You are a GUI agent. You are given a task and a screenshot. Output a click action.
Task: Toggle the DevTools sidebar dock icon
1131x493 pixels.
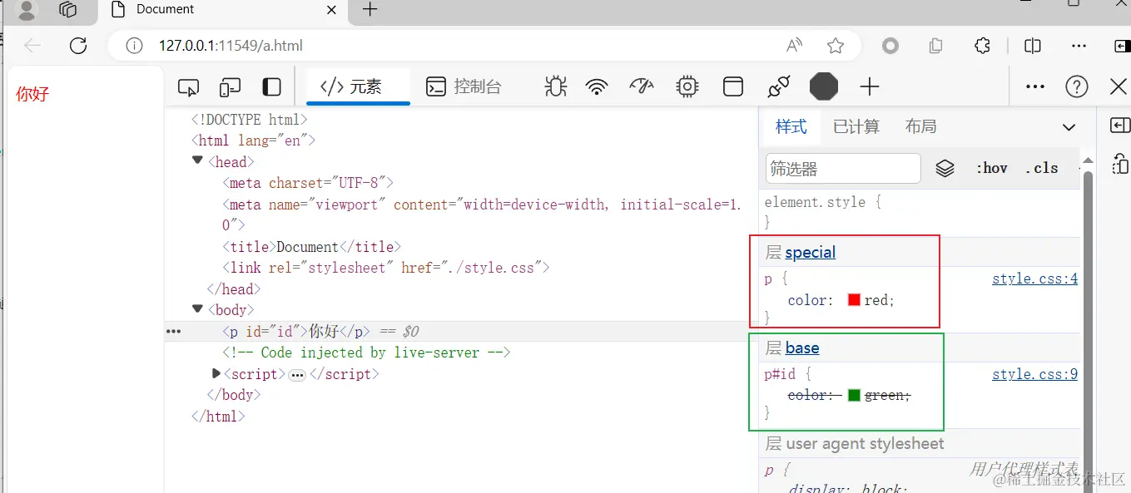click(x=1119, y=126)
